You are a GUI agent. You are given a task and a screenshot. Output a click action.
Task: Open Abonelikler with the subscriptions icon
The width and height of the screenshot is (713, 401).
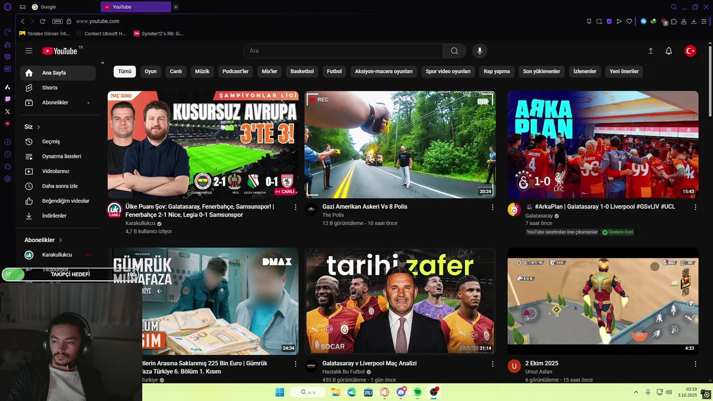(x=58, y=102)
